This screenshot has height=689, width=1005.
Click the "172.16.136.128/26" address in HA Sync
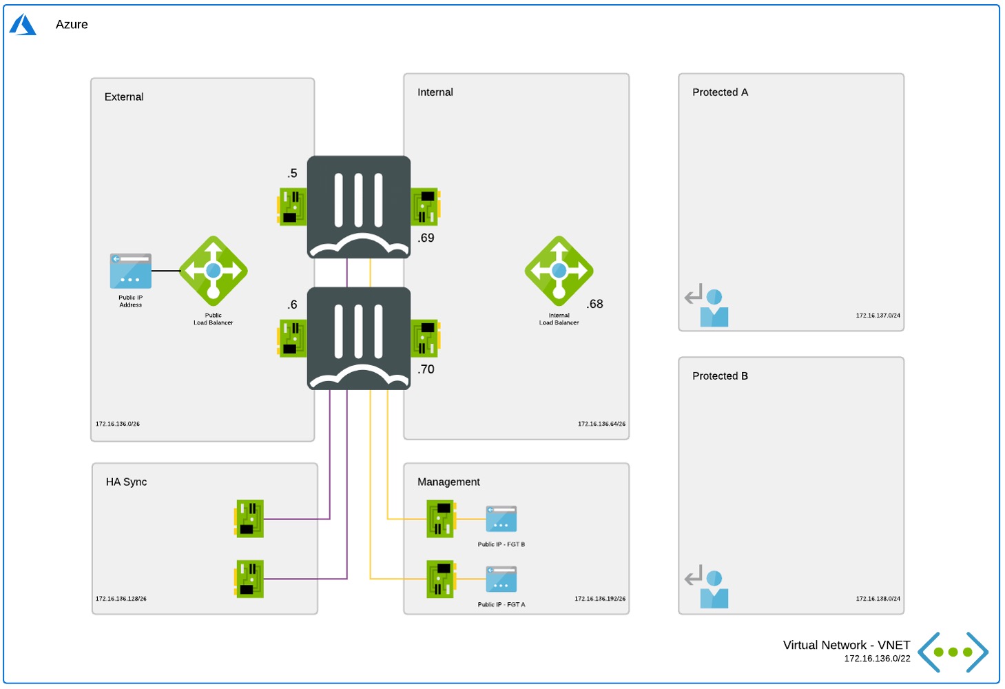[121, 599]
